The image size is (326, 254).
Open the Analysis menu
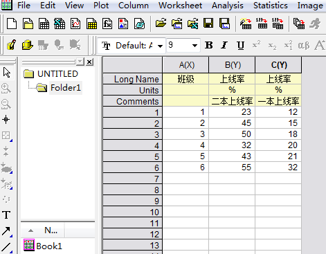[228, 5]
